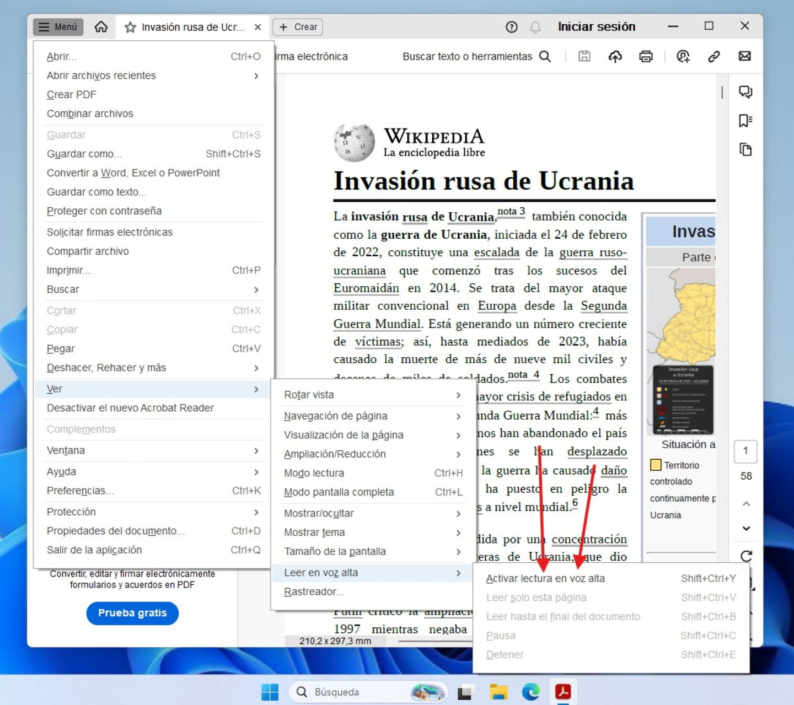The width and height of the screenshot is (794, 705).
Task: Open File Explorer from the taskbar
Action: point(498,692)
